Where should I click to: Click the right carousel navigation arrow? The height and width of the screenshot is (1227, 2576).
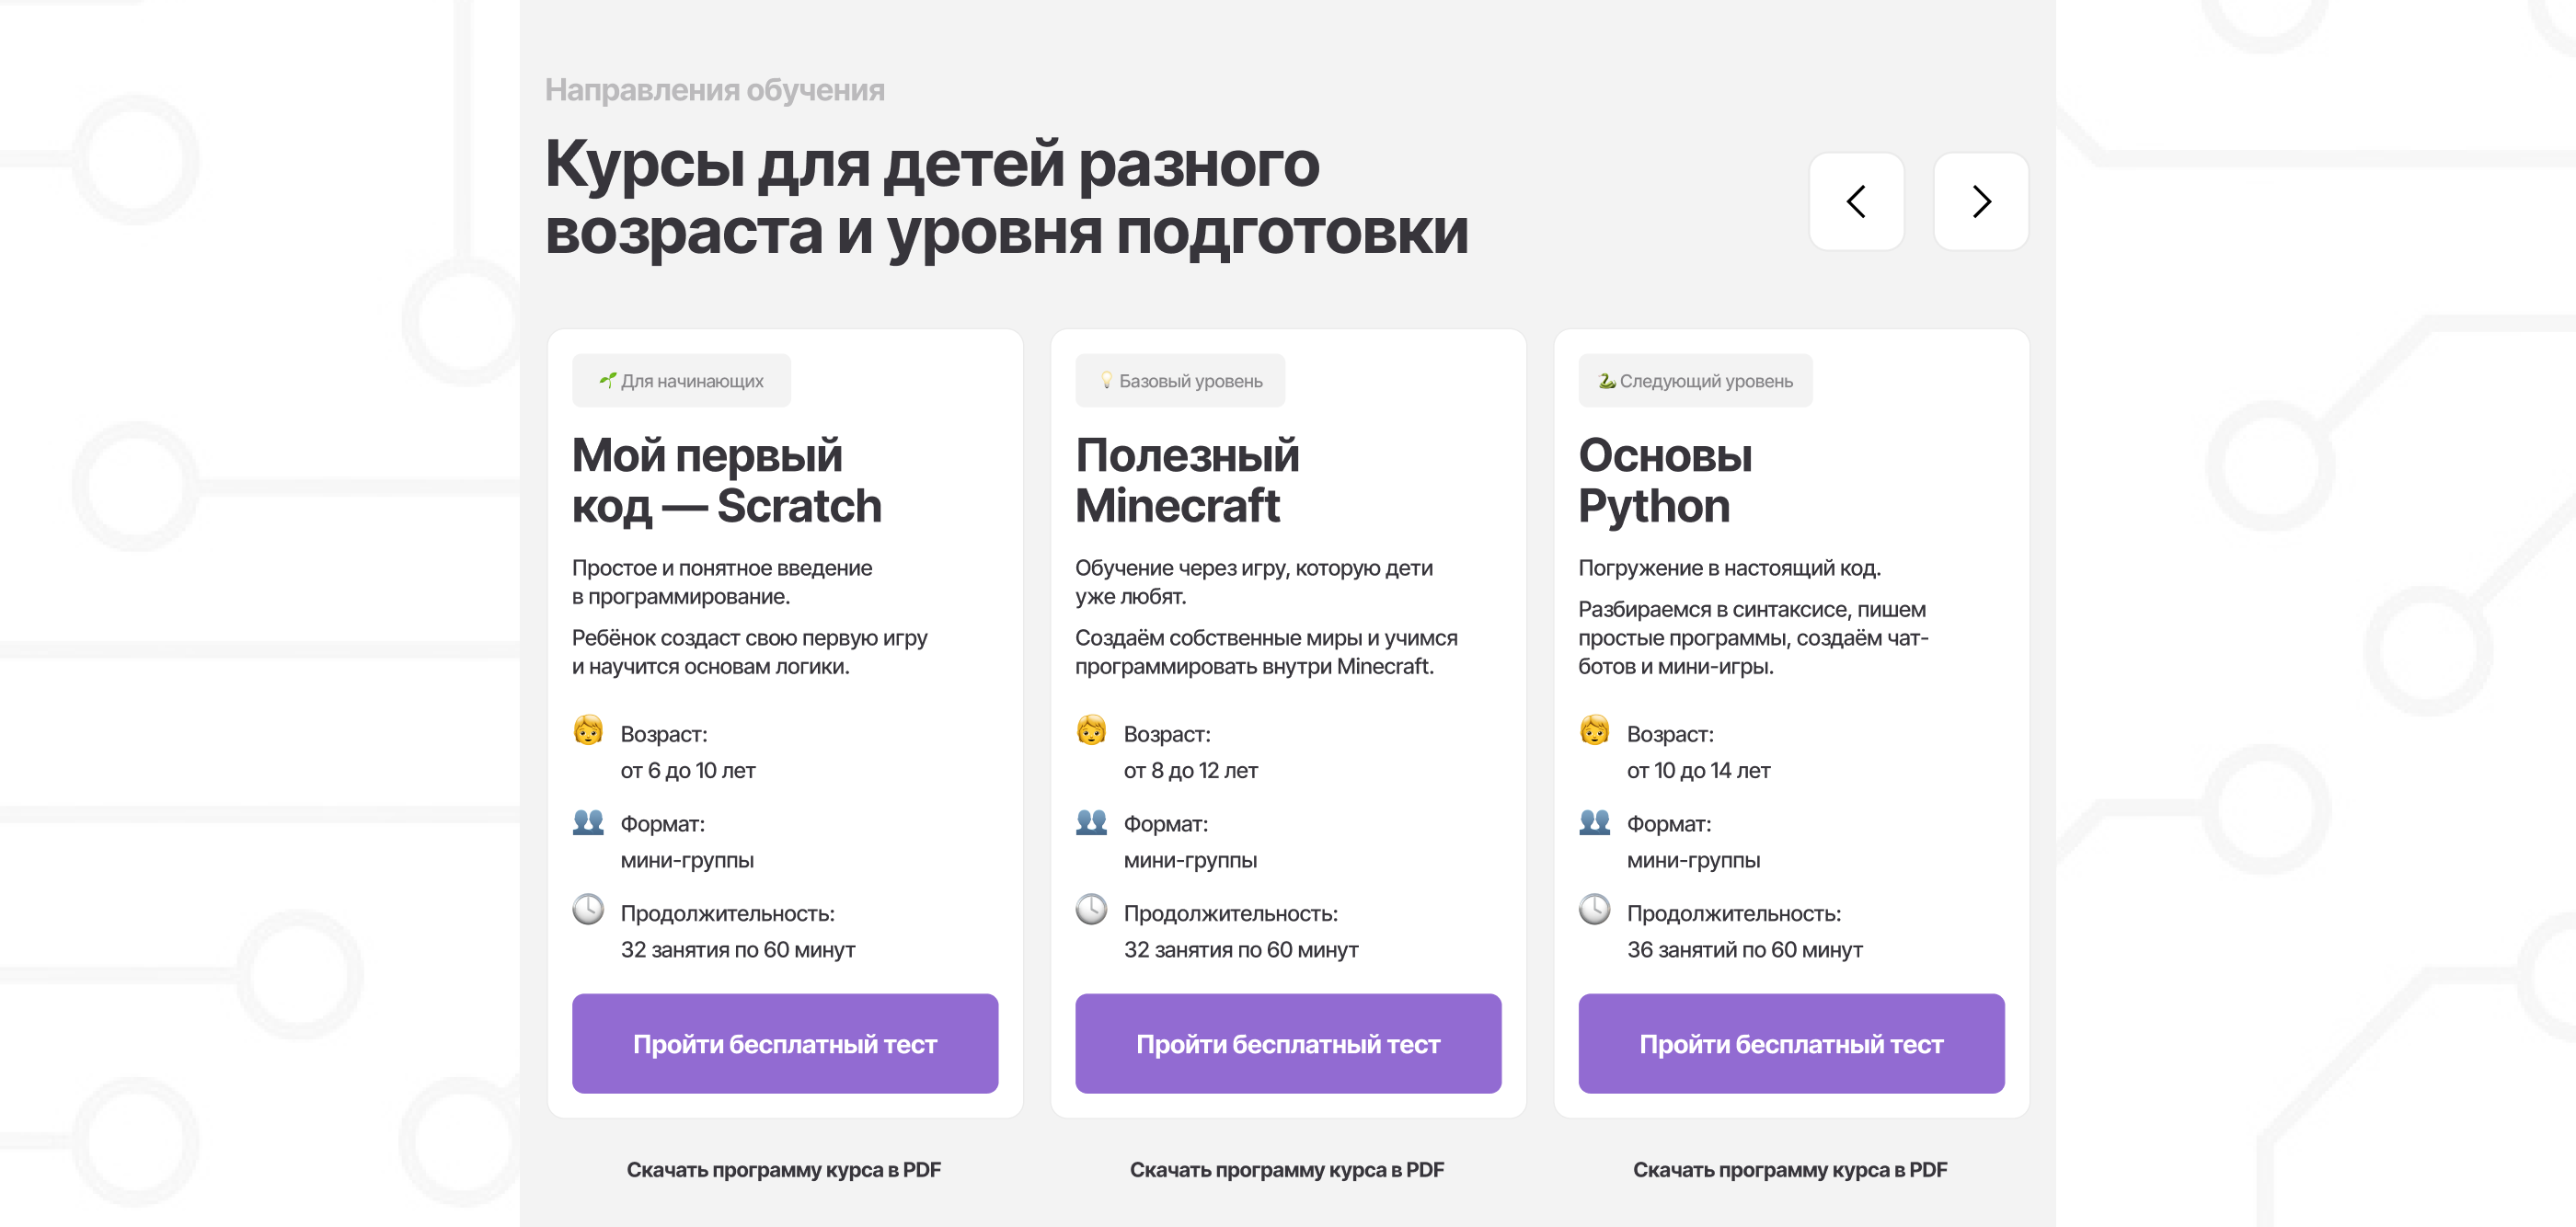click(1981, 202)
